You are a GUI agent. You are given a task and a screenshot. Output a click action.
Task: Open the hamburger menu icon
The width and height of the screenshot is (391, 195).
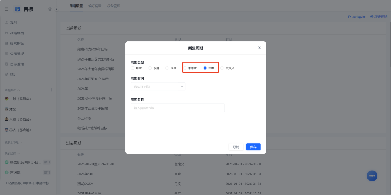pos(7,9)
